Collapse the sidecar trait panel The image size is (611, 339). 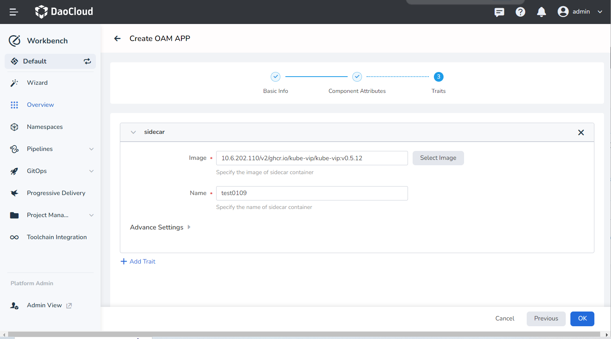pos(133,132)
